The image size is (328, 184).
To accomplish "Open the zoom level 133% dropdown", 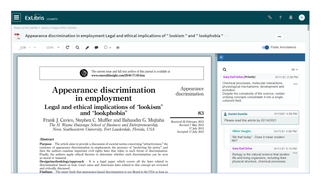I will 52,47.
